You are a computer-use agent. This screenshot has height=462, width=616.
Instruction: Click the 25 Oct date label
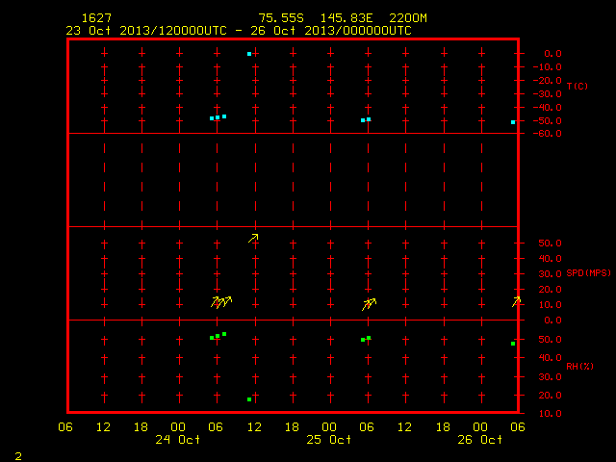pos(329,439)
